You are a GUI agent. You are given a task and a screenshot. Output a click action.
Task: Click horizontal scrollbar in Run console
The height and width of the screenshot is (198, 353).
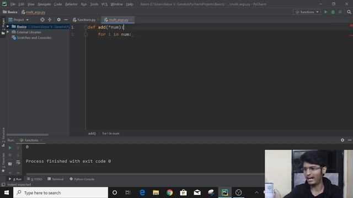(x=145, y=174)
